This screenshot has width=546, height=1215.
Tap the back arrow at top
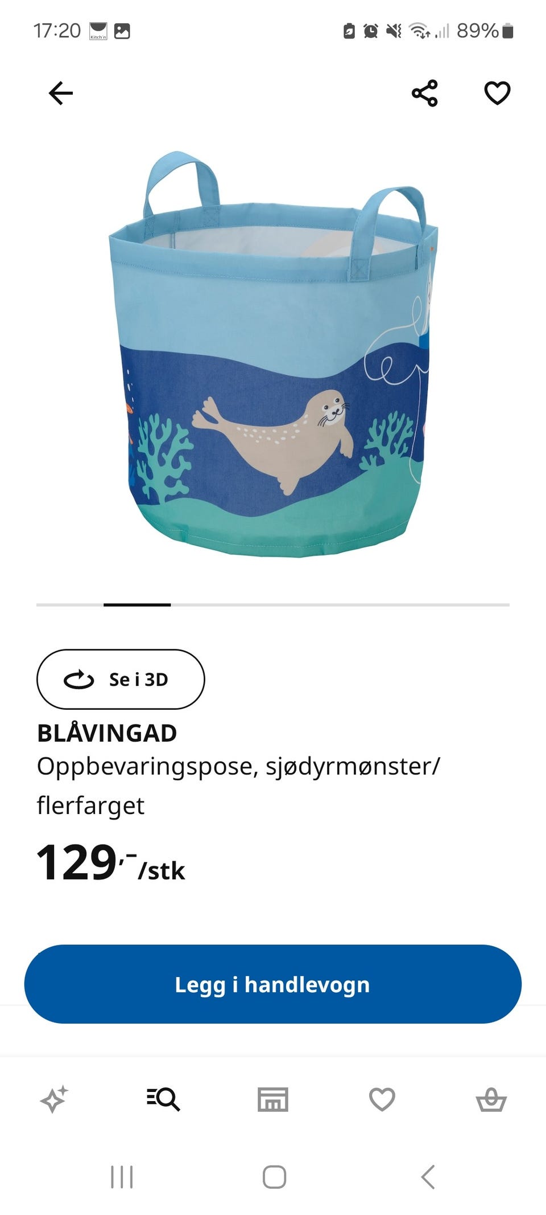(x=61, y=93)
